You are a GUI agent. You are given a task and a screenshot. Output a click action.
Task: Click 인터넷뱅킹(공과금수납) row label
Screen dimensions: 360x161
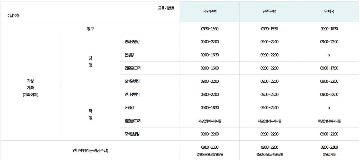tap(90, 150)
